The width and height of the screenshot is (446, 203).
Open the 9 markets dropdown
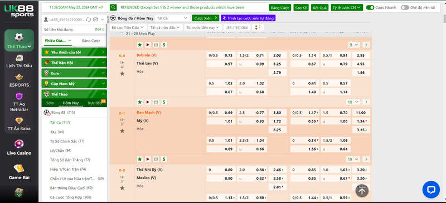click(x=355, y=45)
